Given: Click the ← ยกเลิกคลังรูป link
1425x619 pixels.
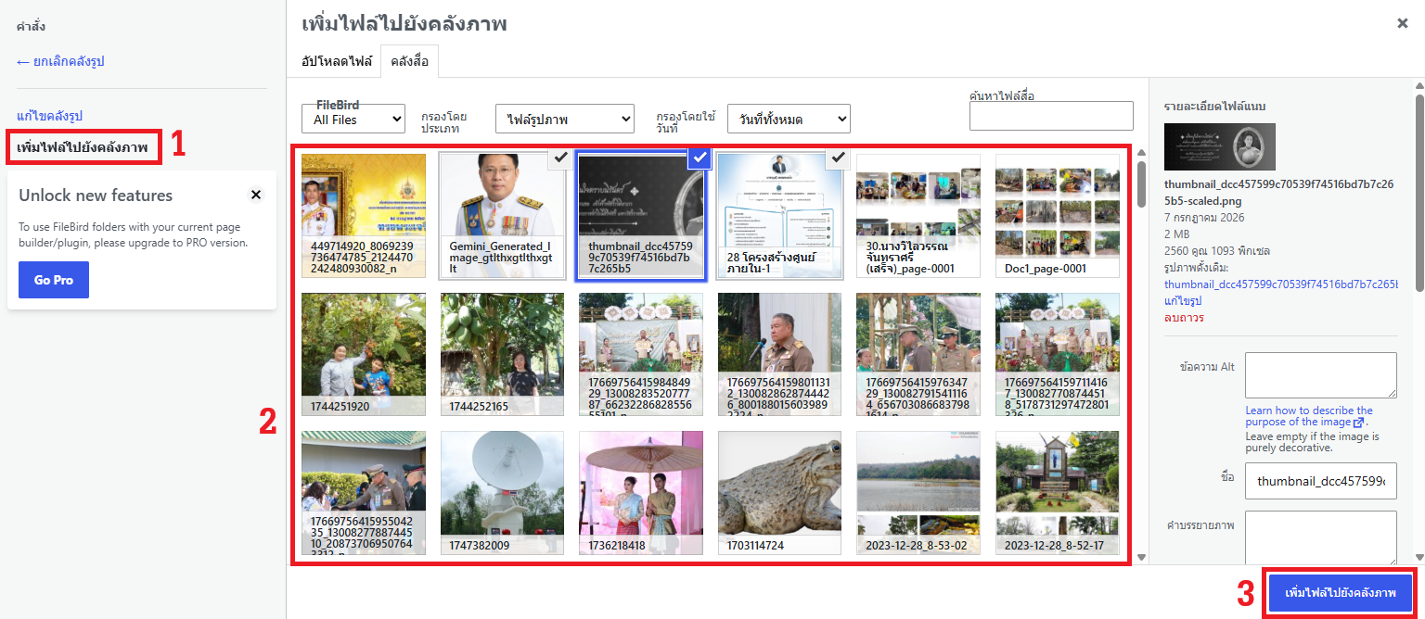Looking at the screenshot, I should [60, 61].
